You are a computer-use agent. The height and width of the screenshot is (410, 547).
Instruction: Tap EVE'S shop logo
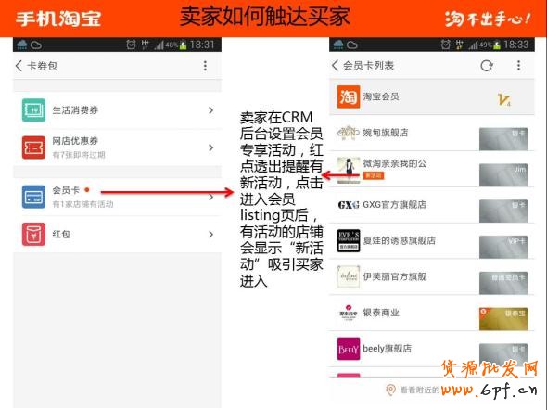pyautogui.click(x=349, y=241)
